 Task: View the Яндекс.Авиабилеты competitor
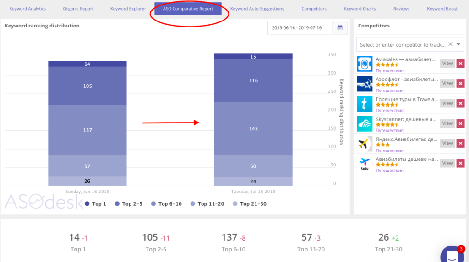447,144
